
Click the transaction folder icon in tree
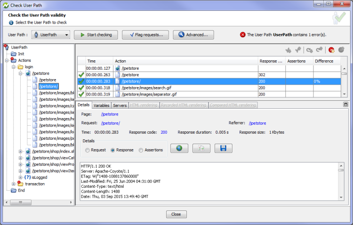coord(21,184)
